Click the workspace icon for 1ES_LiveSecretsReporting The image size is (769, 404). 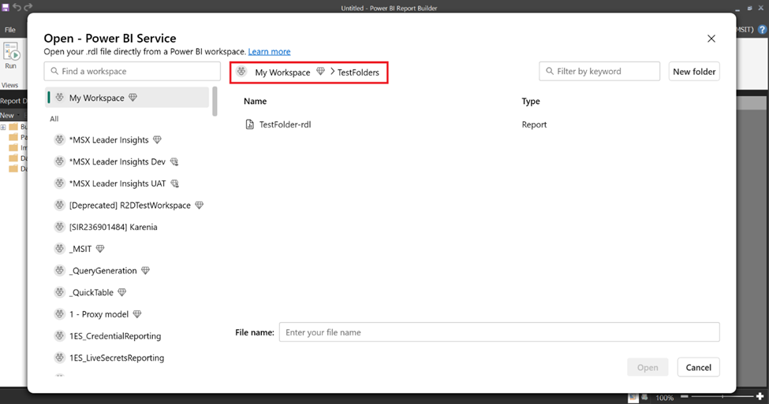coord(59,358)
